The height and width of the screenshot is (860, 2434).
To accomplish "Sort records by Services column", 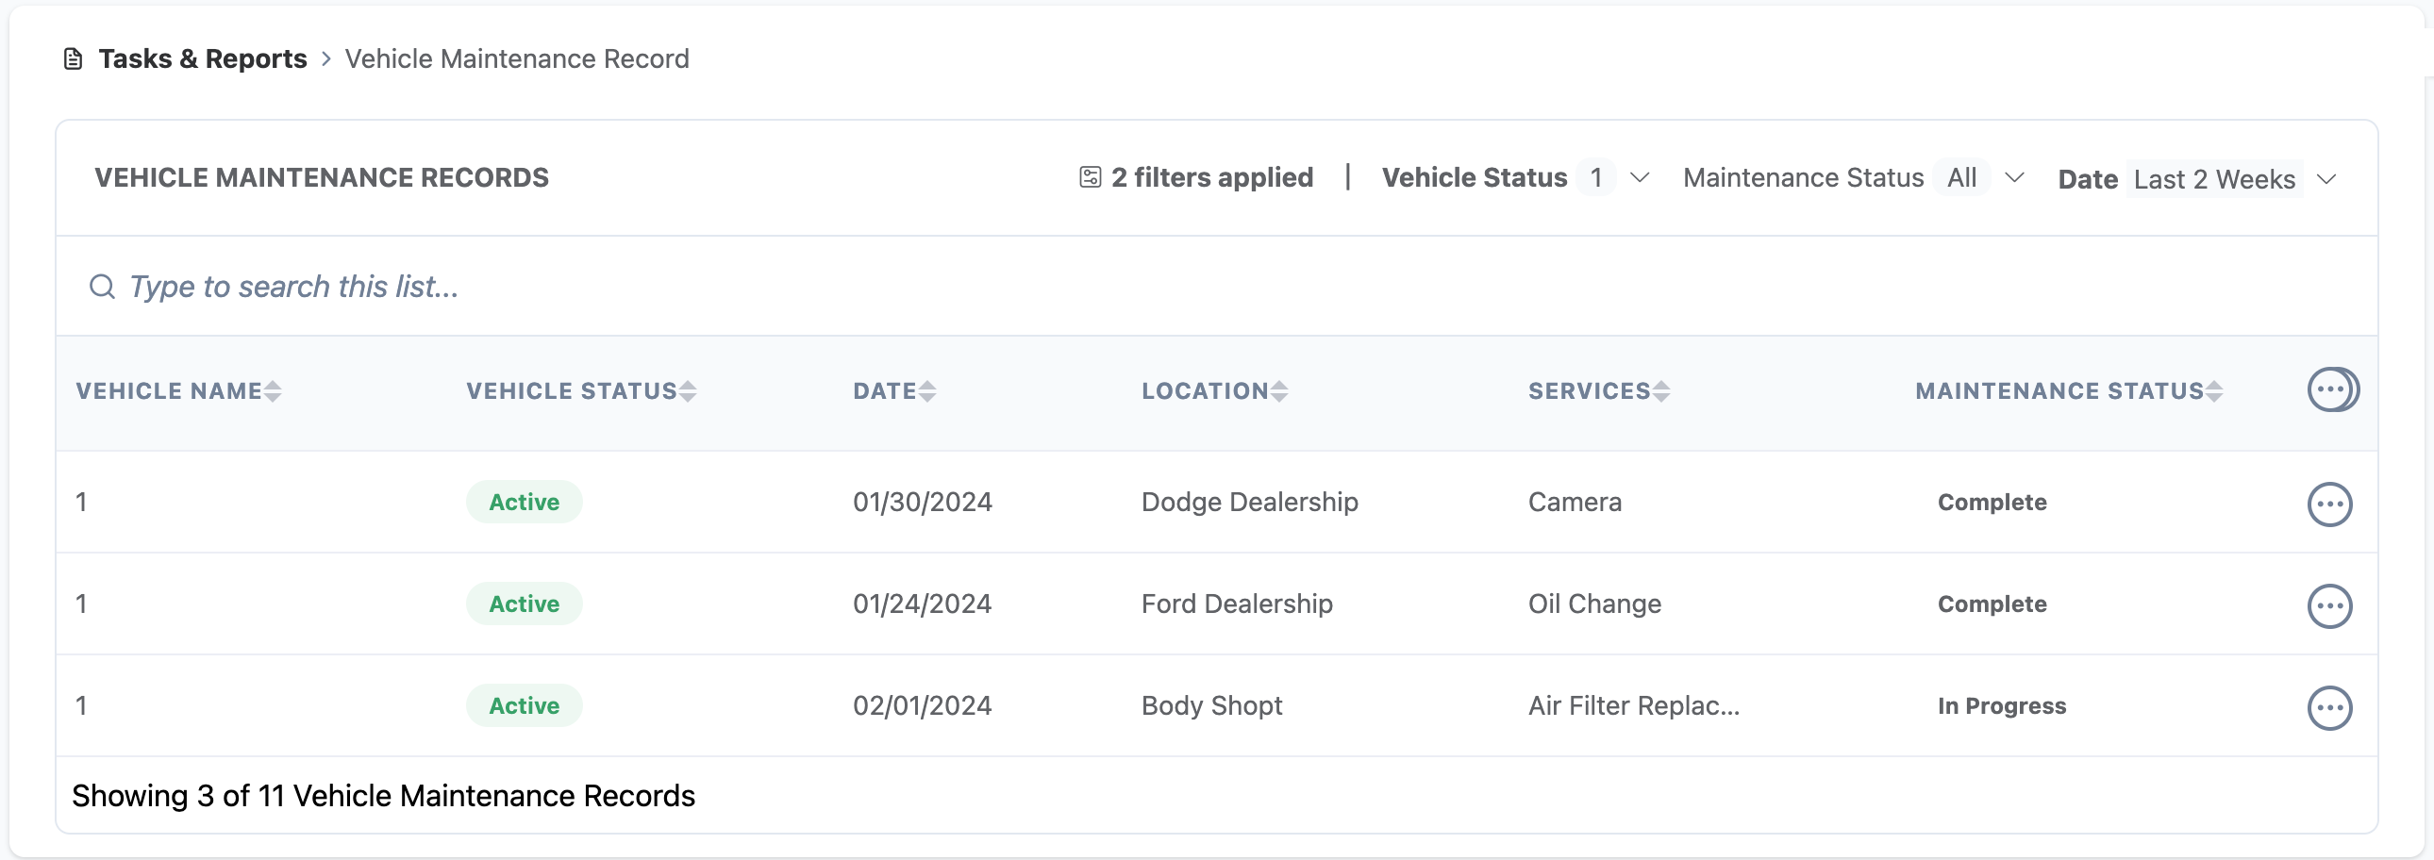I will 1660,391.
